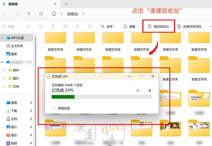
Task: Click the Delete trash icon in toolbar
Action: click(x=90, y=26)
